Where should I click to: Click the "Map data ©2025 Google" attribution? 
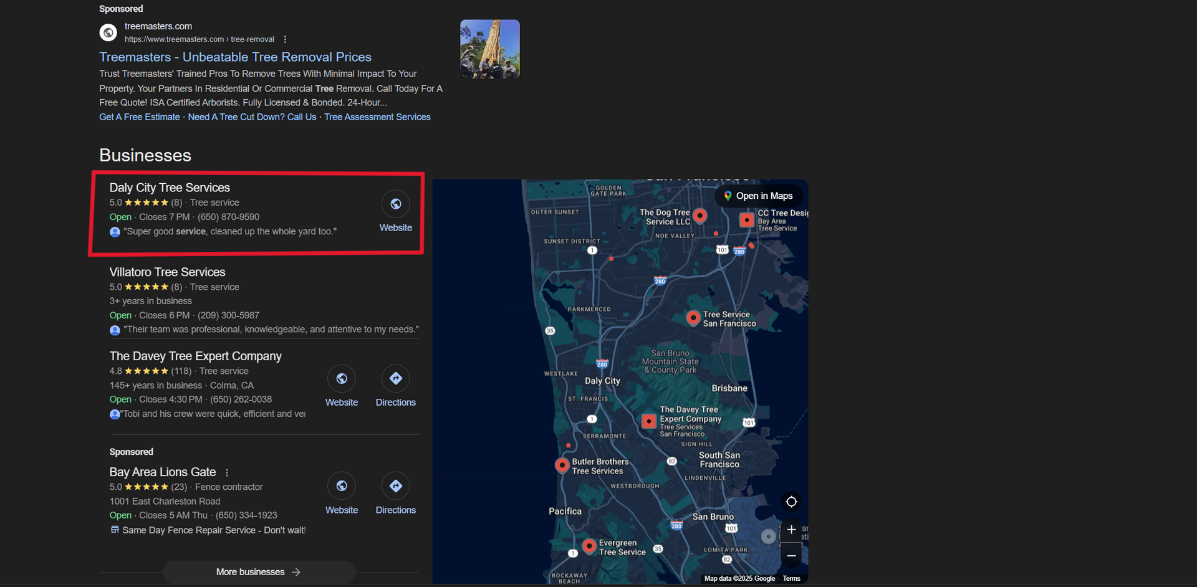point(739,579)
